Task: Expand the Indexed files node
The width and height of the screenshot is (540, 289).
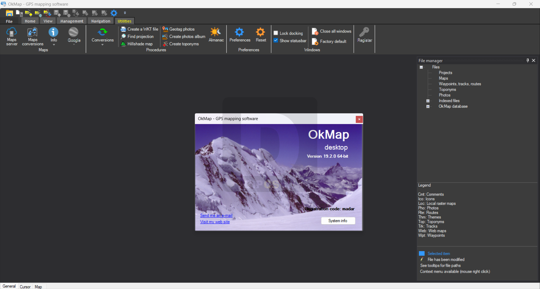Action: pos(428,101)
